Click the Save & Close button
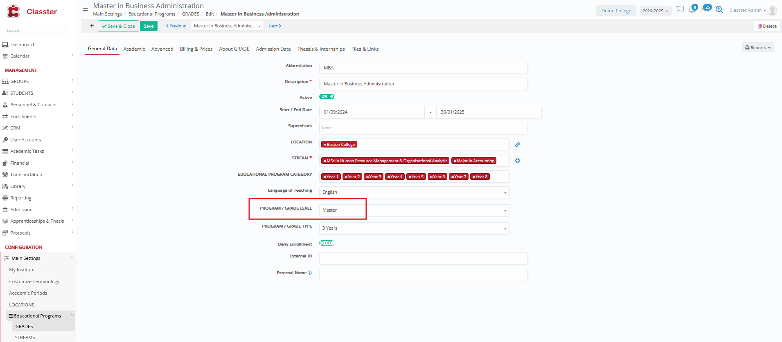 (x=118, y=26)
